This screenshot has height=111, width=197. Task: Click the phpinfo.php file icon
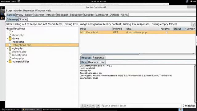10,51
